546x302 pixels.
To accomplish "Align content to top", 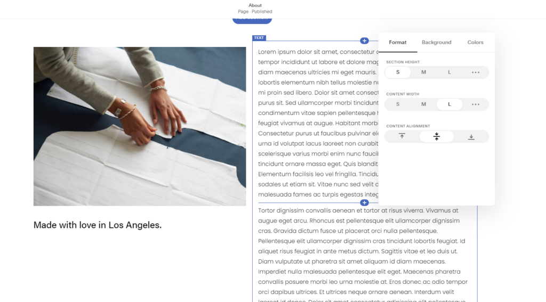I will coord(402,136).
